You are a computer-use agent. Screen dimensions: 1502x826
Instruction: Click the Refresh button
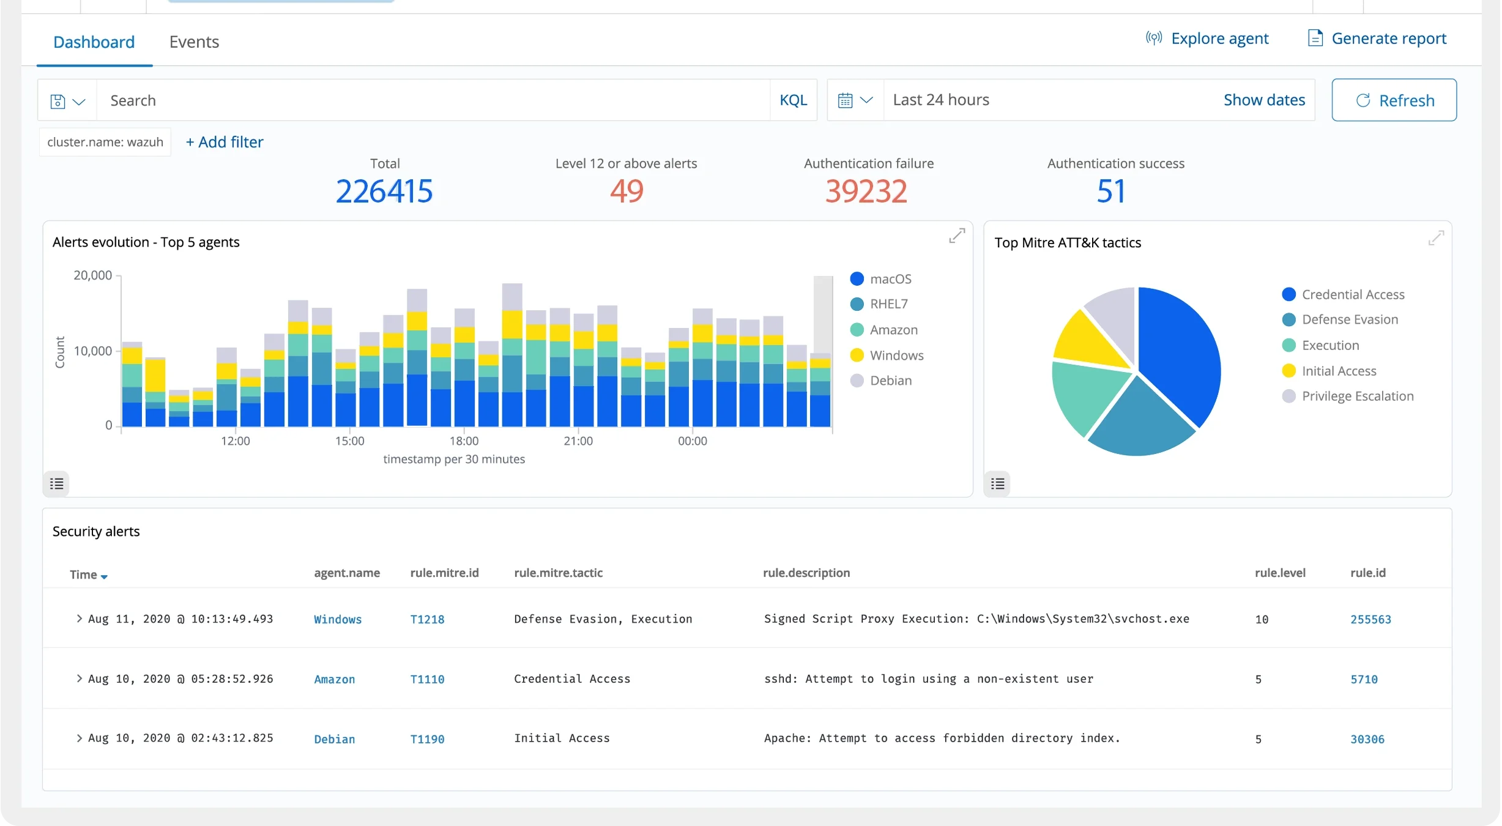click(x=1394, y=100)
